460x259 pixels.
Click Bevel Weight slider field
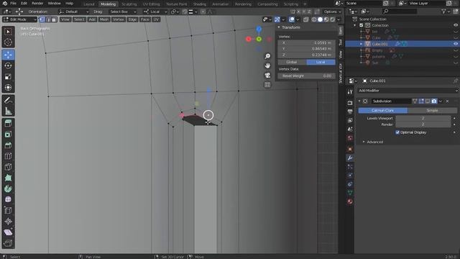pyautogui.click(x=306, y=76)
